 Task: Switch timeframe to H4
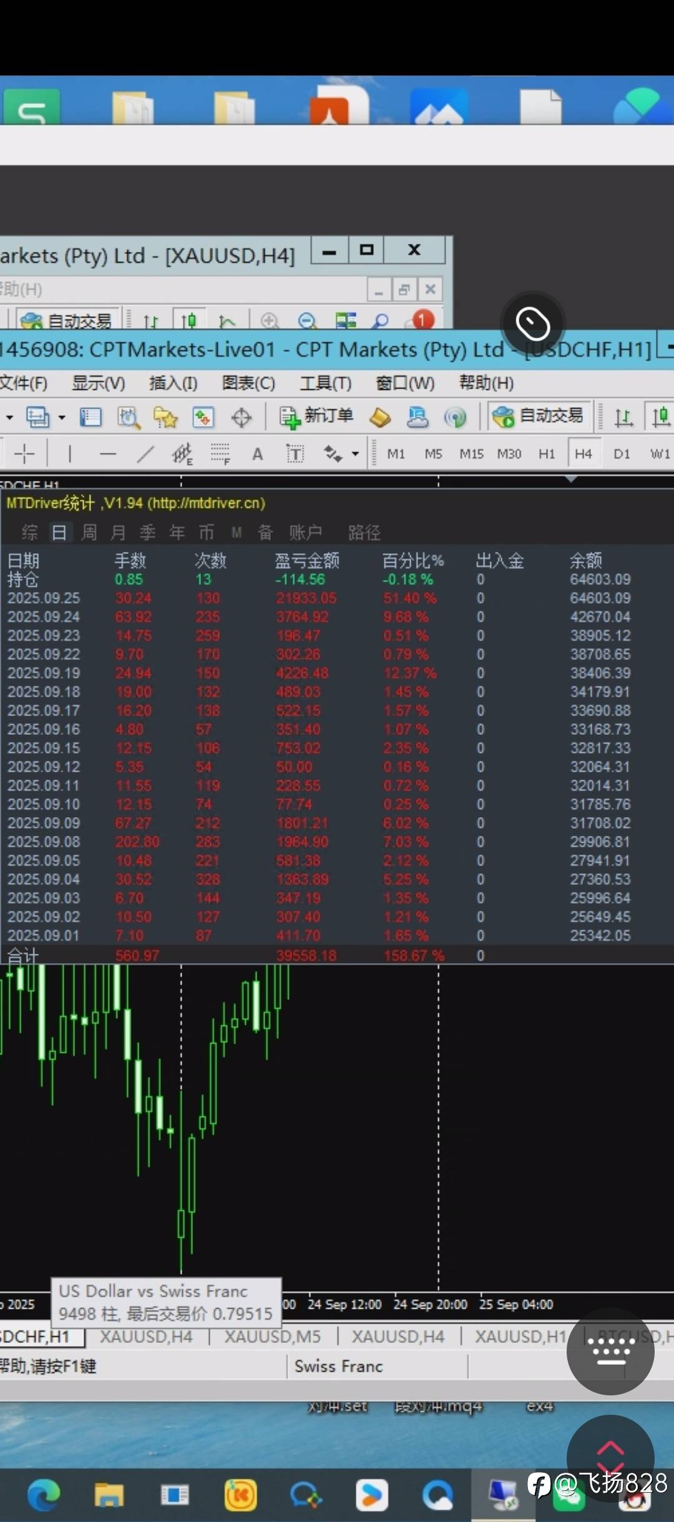click(584, 453)
